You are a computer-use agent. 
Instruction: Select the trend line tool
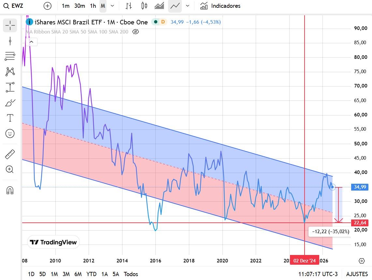click(x=10, y=41)
